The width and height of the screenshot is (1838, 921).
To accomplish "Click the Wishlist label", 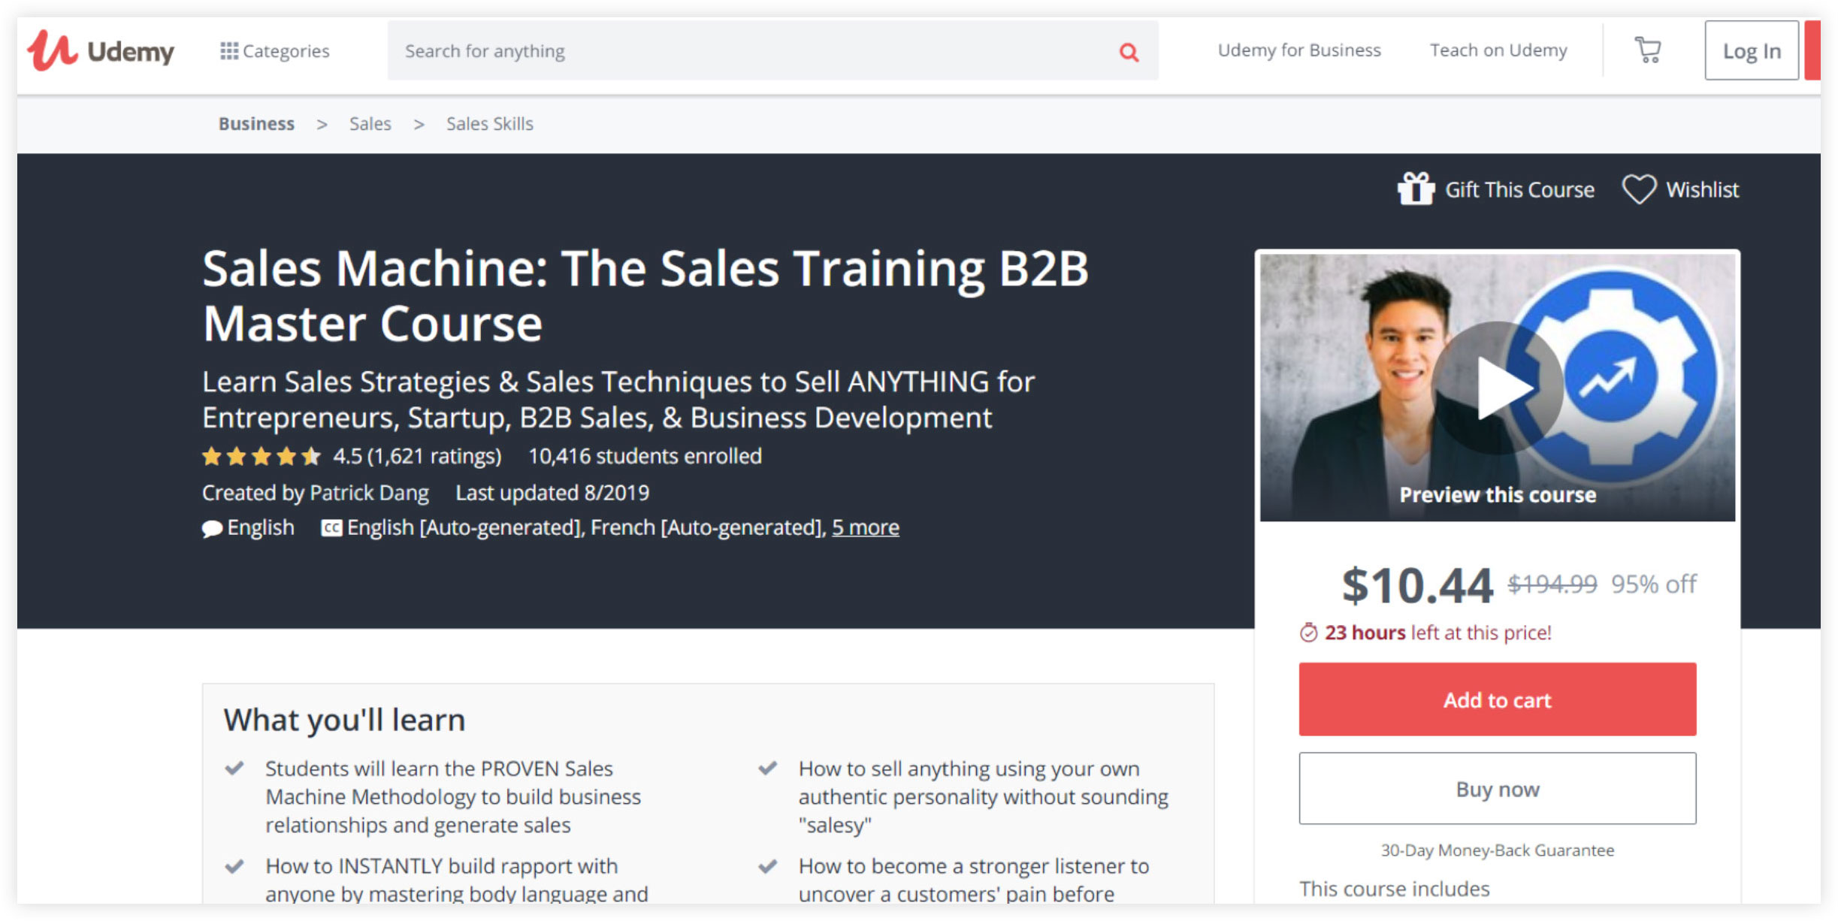I will click(1702, 190).
